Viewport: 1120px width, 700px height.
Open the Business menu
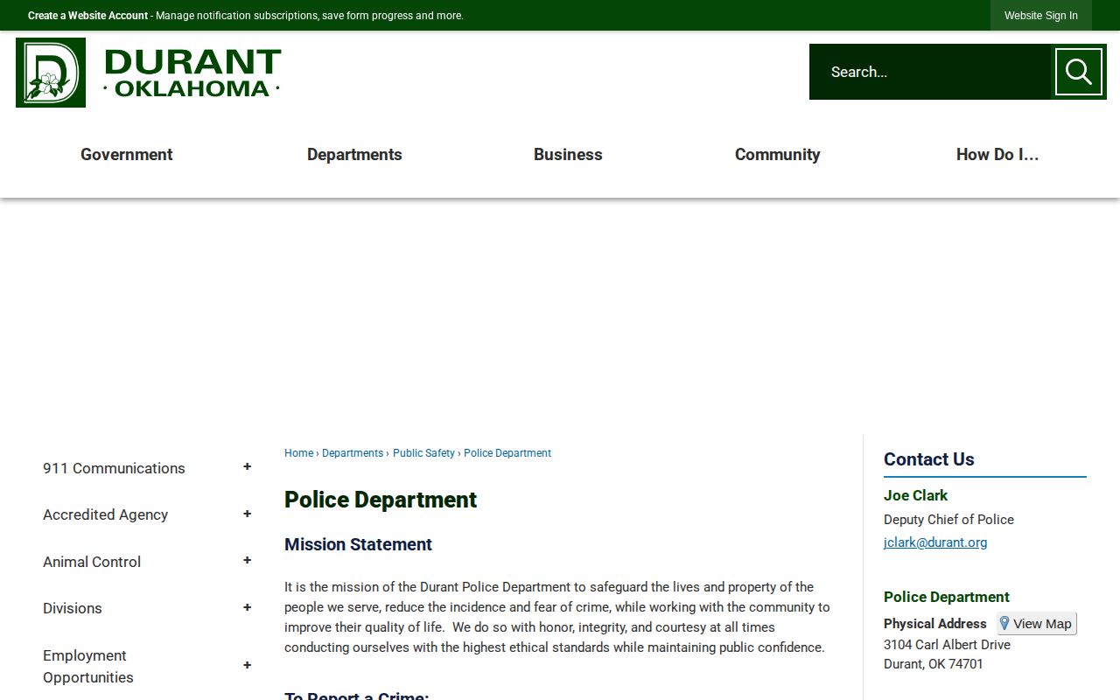pyautogui.click(x=568, y=155)
